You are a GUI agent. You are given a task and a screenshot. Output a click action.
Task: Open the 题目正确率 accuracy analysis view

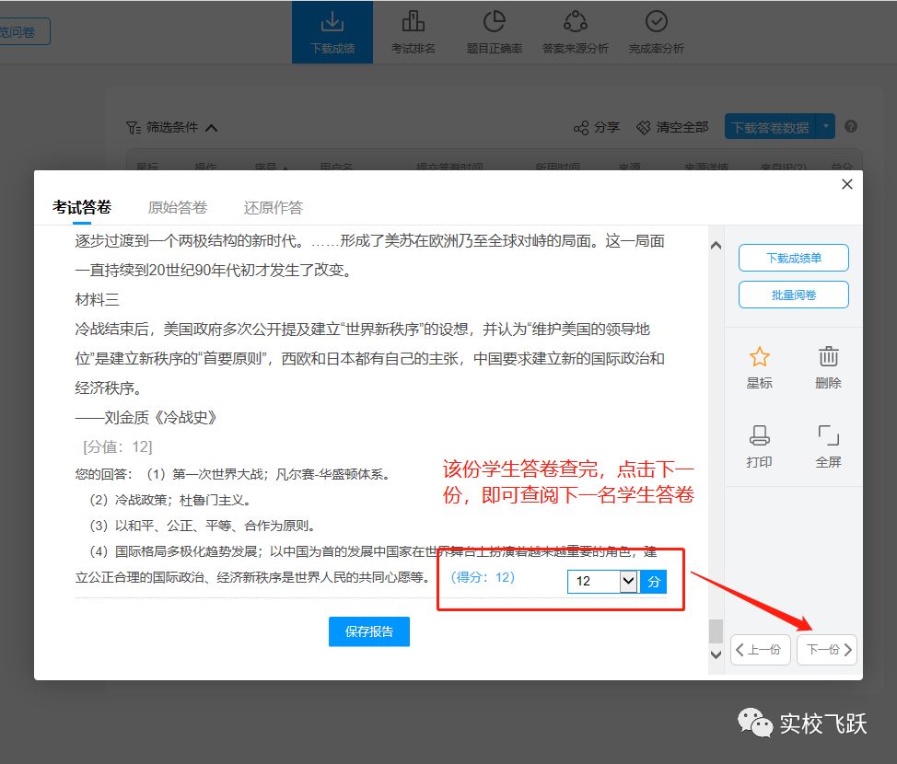pos(495,31)
